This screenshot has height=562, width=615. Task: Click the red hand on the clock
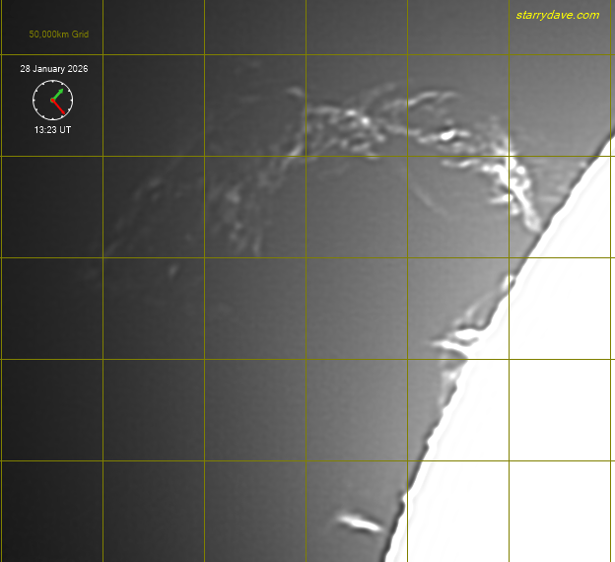tap(58, 105)
